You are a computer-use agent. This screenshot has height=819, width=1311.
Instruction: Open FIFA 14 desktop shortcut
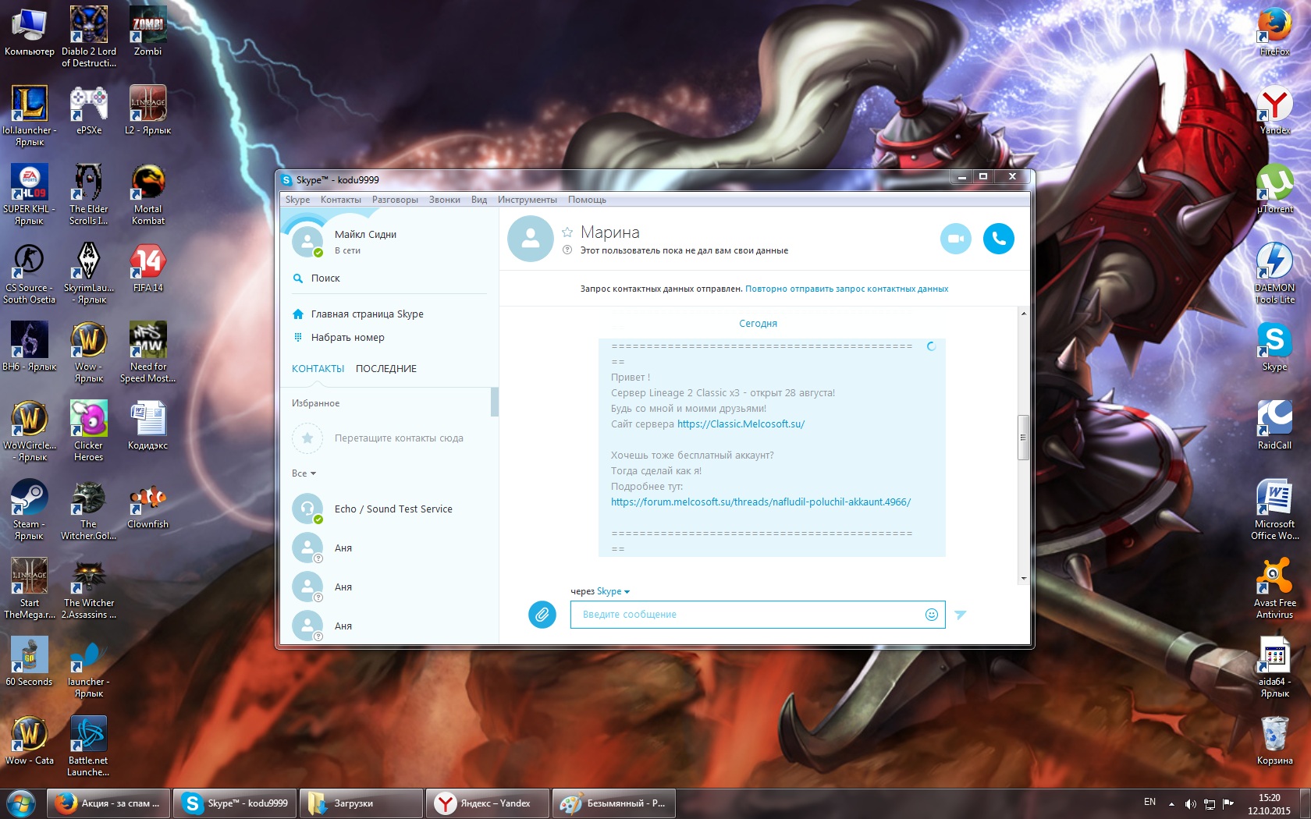tap(148, 268)
